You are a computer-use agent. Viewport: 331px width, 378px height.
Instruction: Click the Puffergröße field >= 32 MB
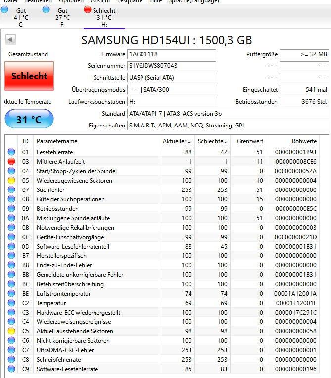click(x=304, y=54)
